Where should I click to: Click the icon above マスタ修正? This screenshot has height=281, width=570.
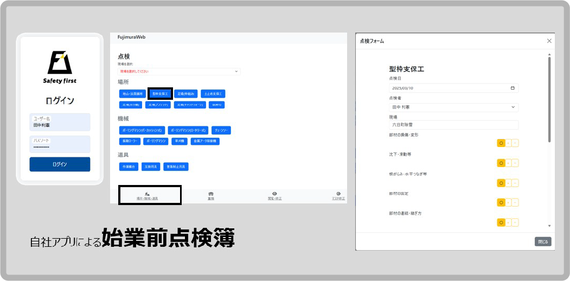[338, 194]
